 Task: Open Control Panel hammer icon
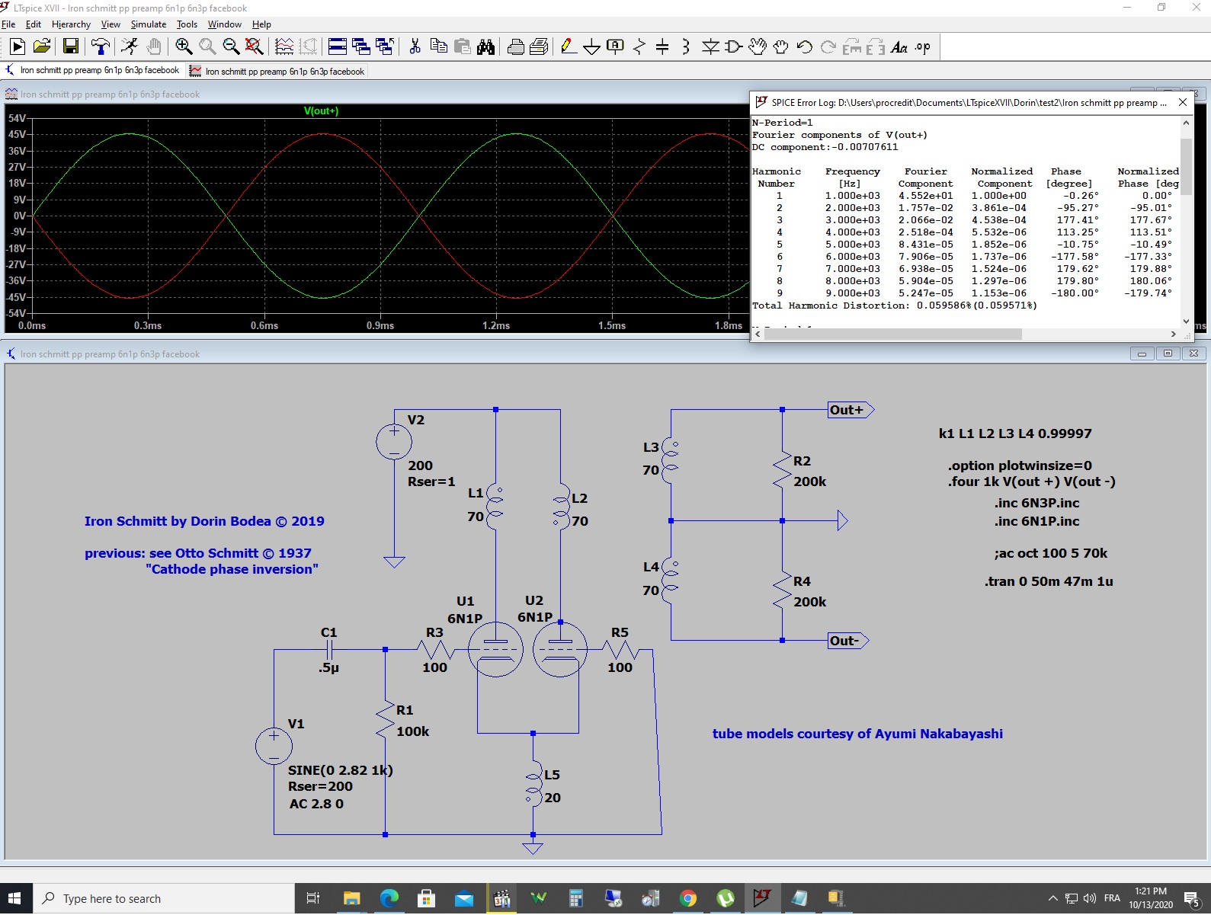(x=100, y=47)
